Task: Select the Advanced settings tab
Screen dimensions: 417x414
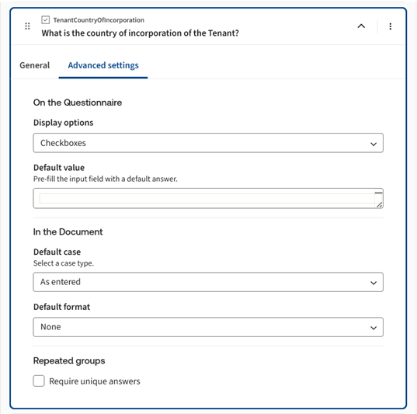Action: pyautogui.click(x=103, y=65)
